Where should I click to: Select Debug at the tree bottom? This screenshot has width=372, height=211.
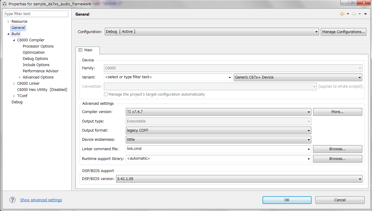[17, 102]
